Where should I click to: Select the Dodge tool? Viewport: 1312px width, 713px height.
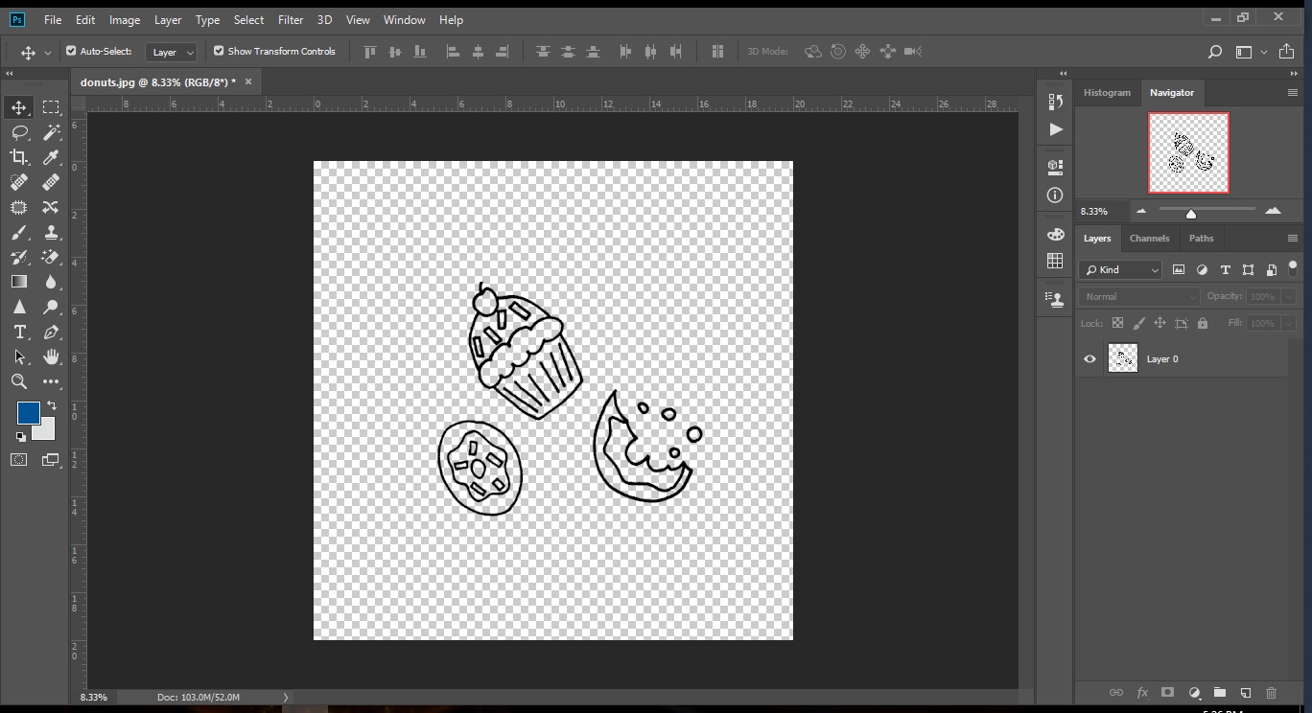click(51, 307)
